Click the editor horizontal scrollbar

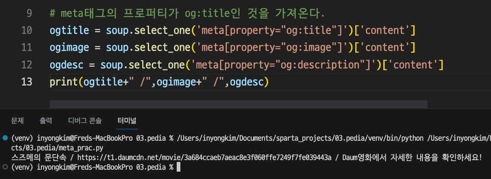239,104
